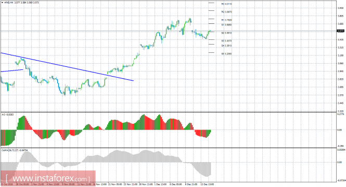The width and height of the screenshot is (346, 187).
Task: Click the S4 pivot level label
Action: 227,46
